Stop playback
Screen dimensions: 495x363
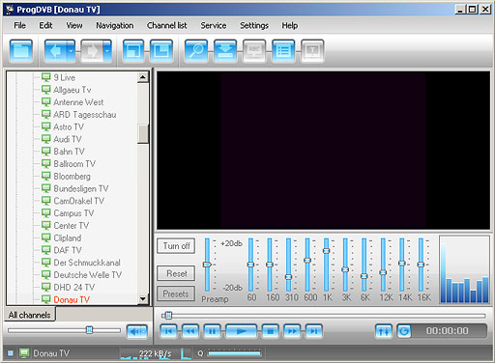click(x=271, y=331)
